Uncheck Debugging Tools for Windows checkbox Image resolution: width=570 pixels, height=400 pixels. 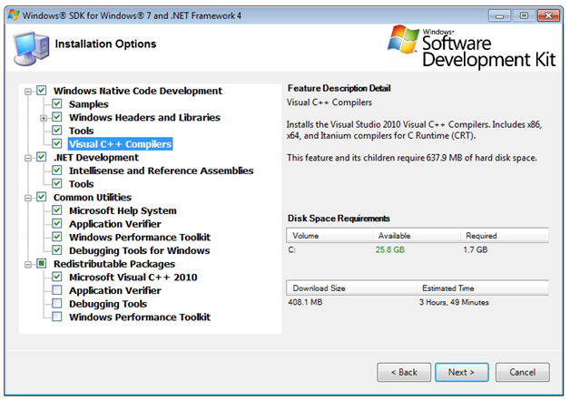[56, 250]
